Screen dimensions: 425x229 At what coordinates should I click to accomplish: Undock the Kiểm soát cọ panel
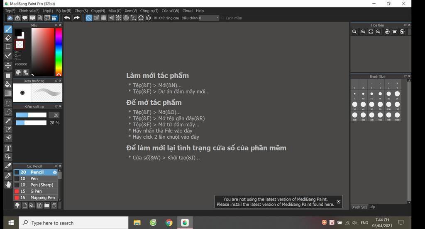(x=56, y=106)
